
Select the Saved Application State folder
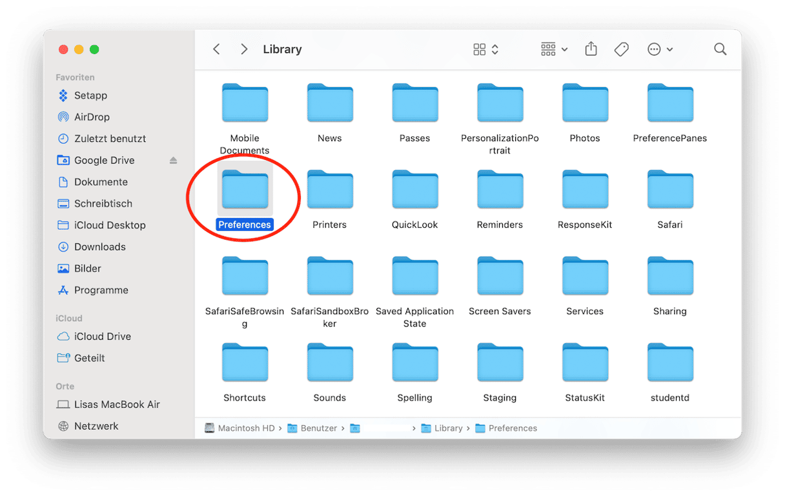click(x=414, y=278)
